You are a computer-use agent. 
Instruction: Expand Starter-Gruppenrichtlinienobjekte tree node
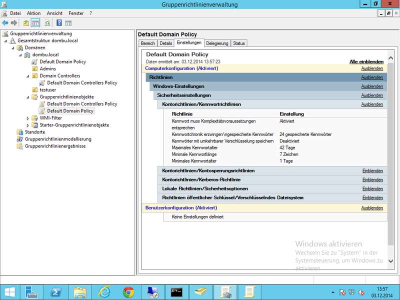click(28, 125)
